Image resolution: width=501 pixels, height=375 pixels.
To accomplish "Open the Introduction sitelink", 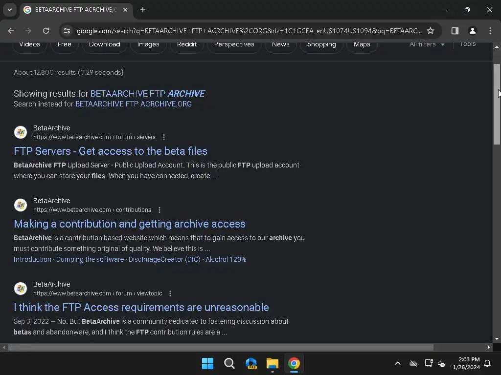I will pos(32,259).
